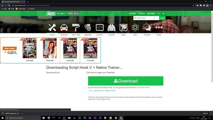Select the TOOLS navigation label
213x120 pixels.
coord(52,35)
